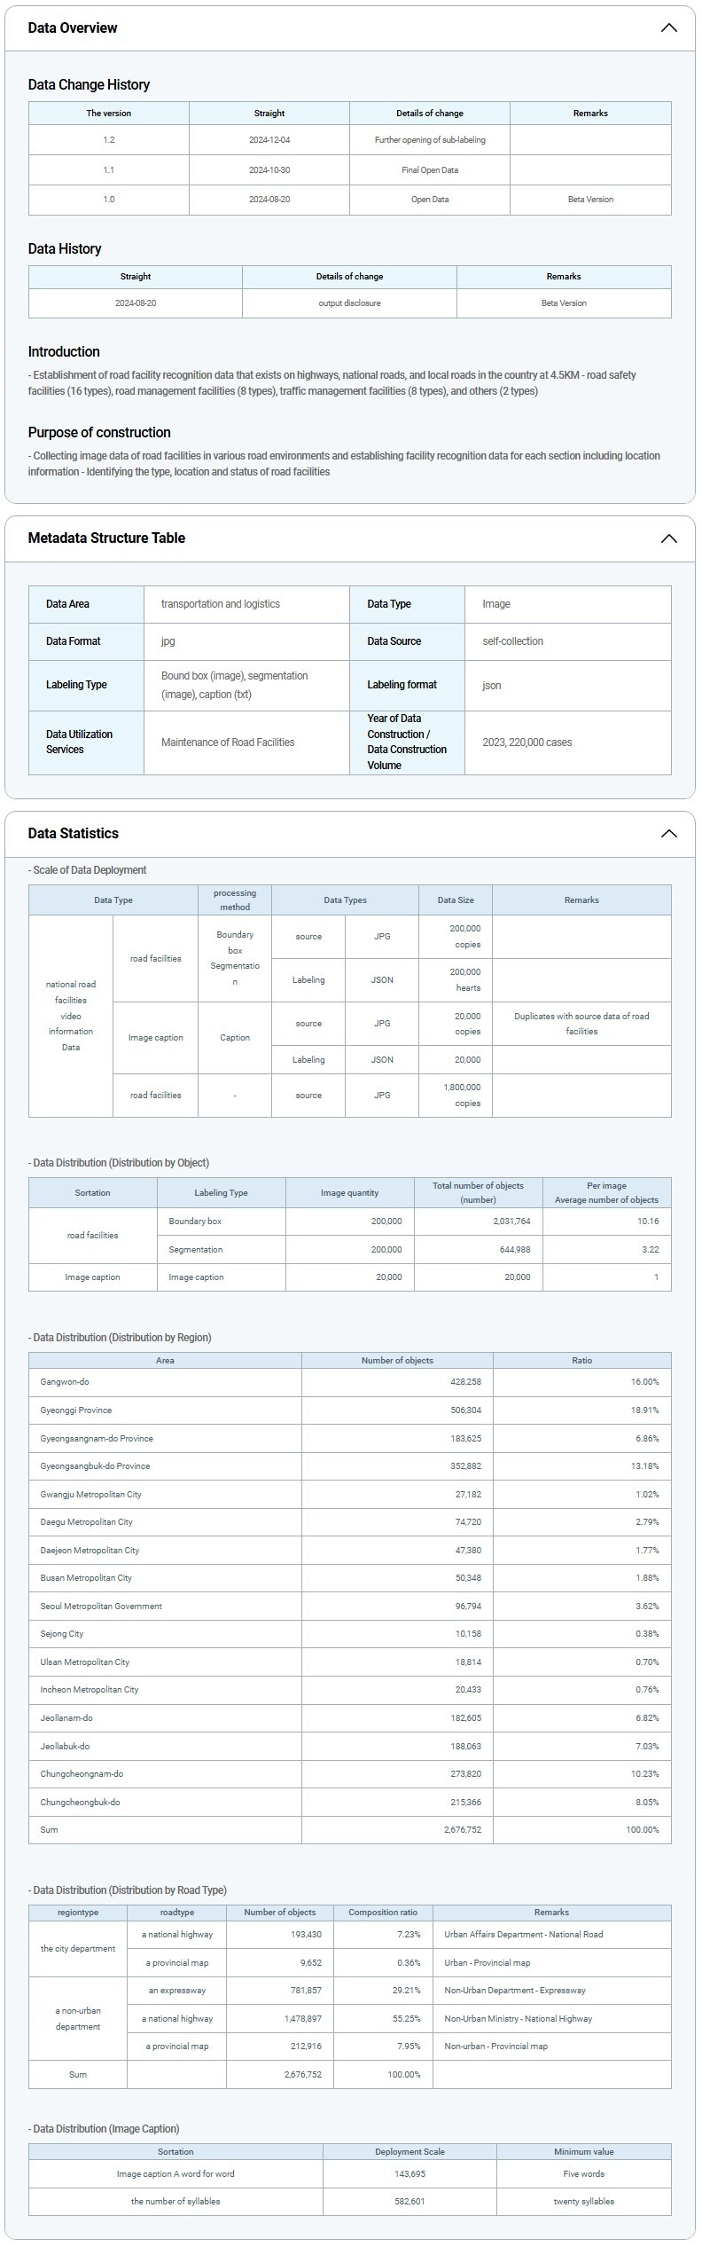Click the 'Deployment Scale' column header

(x=409, y=2152)
